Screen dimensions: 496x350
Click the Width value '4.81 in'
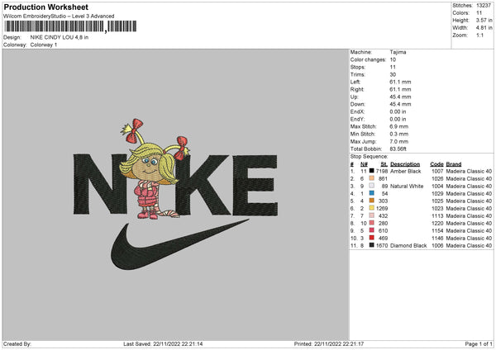coord(484,28)
